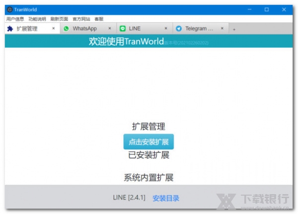The width and height of the screenshot is (298, 214).
Task: Add a new tab with plus button
Action: pos(234,29)
